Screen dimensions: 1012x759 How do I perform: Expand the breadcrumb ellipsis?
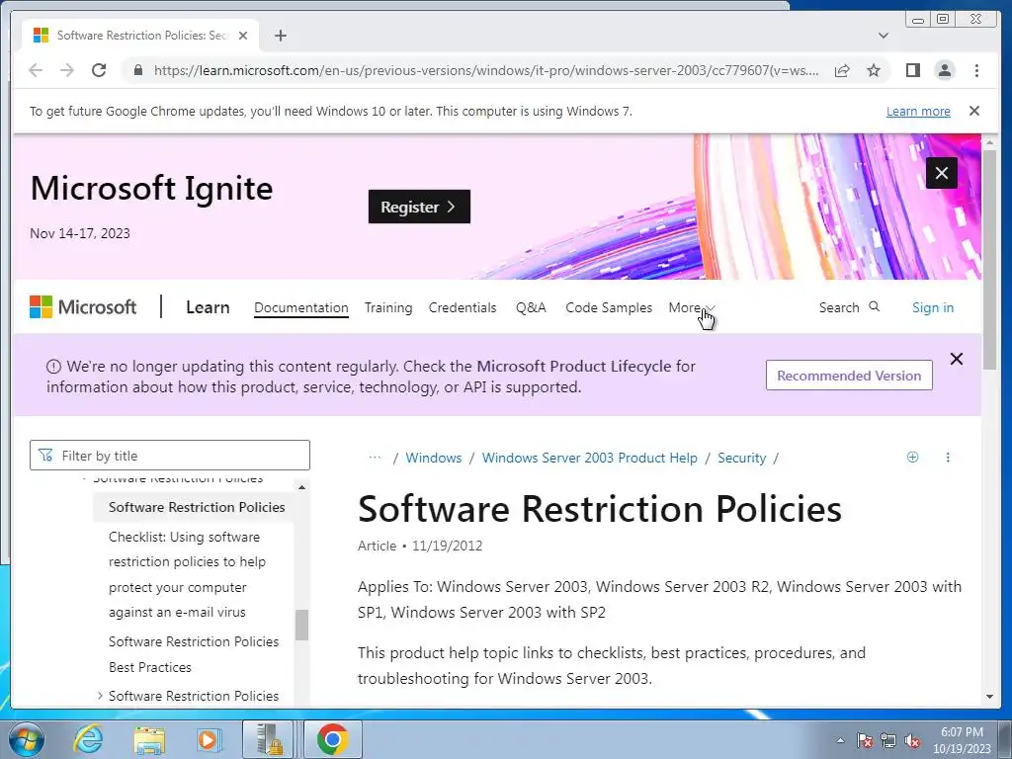point(375,458)
